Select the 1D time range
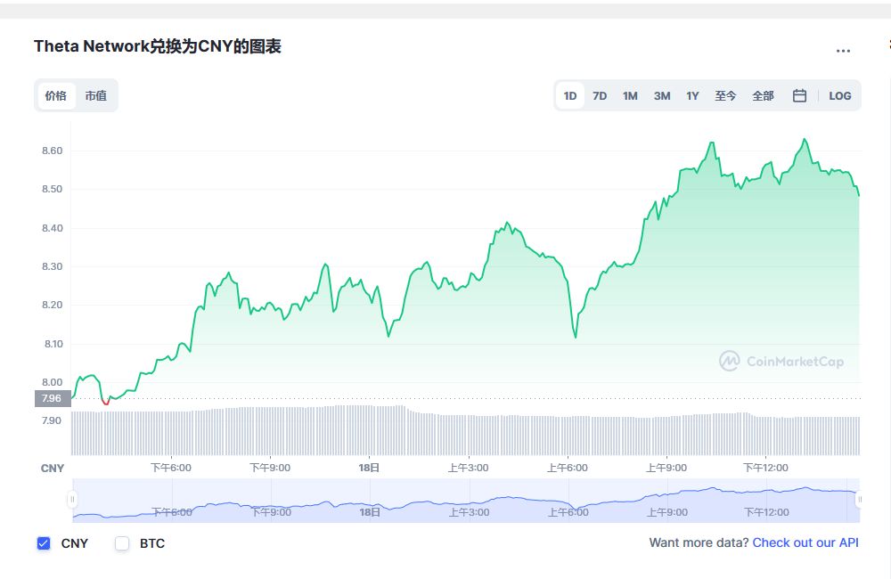This screenshot has width=891, height=579. [x=570, y=96]
